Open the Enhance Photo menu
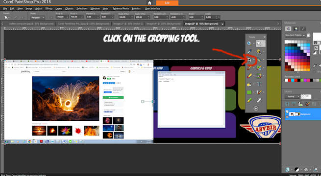This screenshot has height=176, width=321. [x=121, y=9]
